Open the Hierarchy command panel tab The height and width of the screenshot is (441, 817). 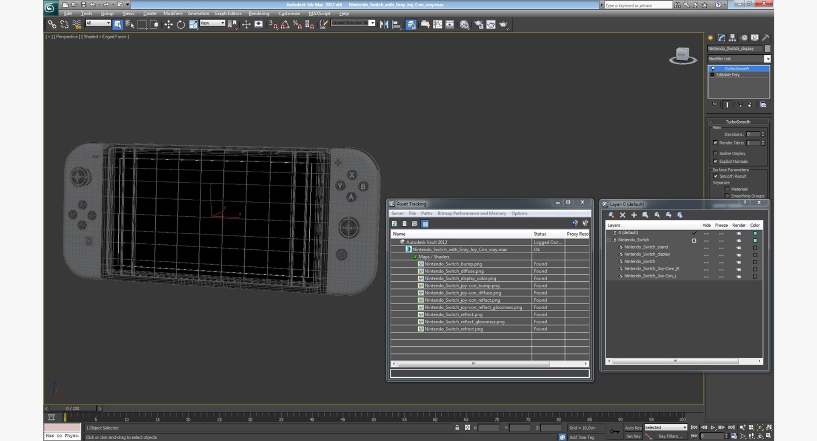click(732, 38)
